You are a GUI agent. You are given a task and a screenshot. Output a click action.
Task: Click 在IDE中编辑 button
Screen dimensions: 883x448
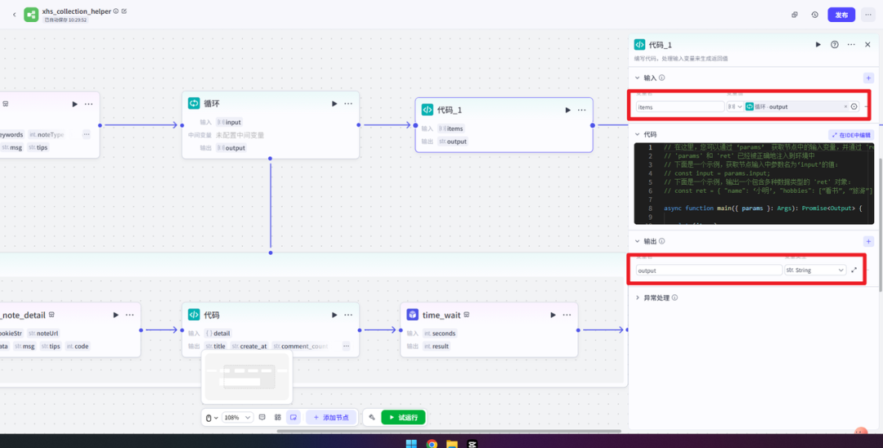point(851,135)
